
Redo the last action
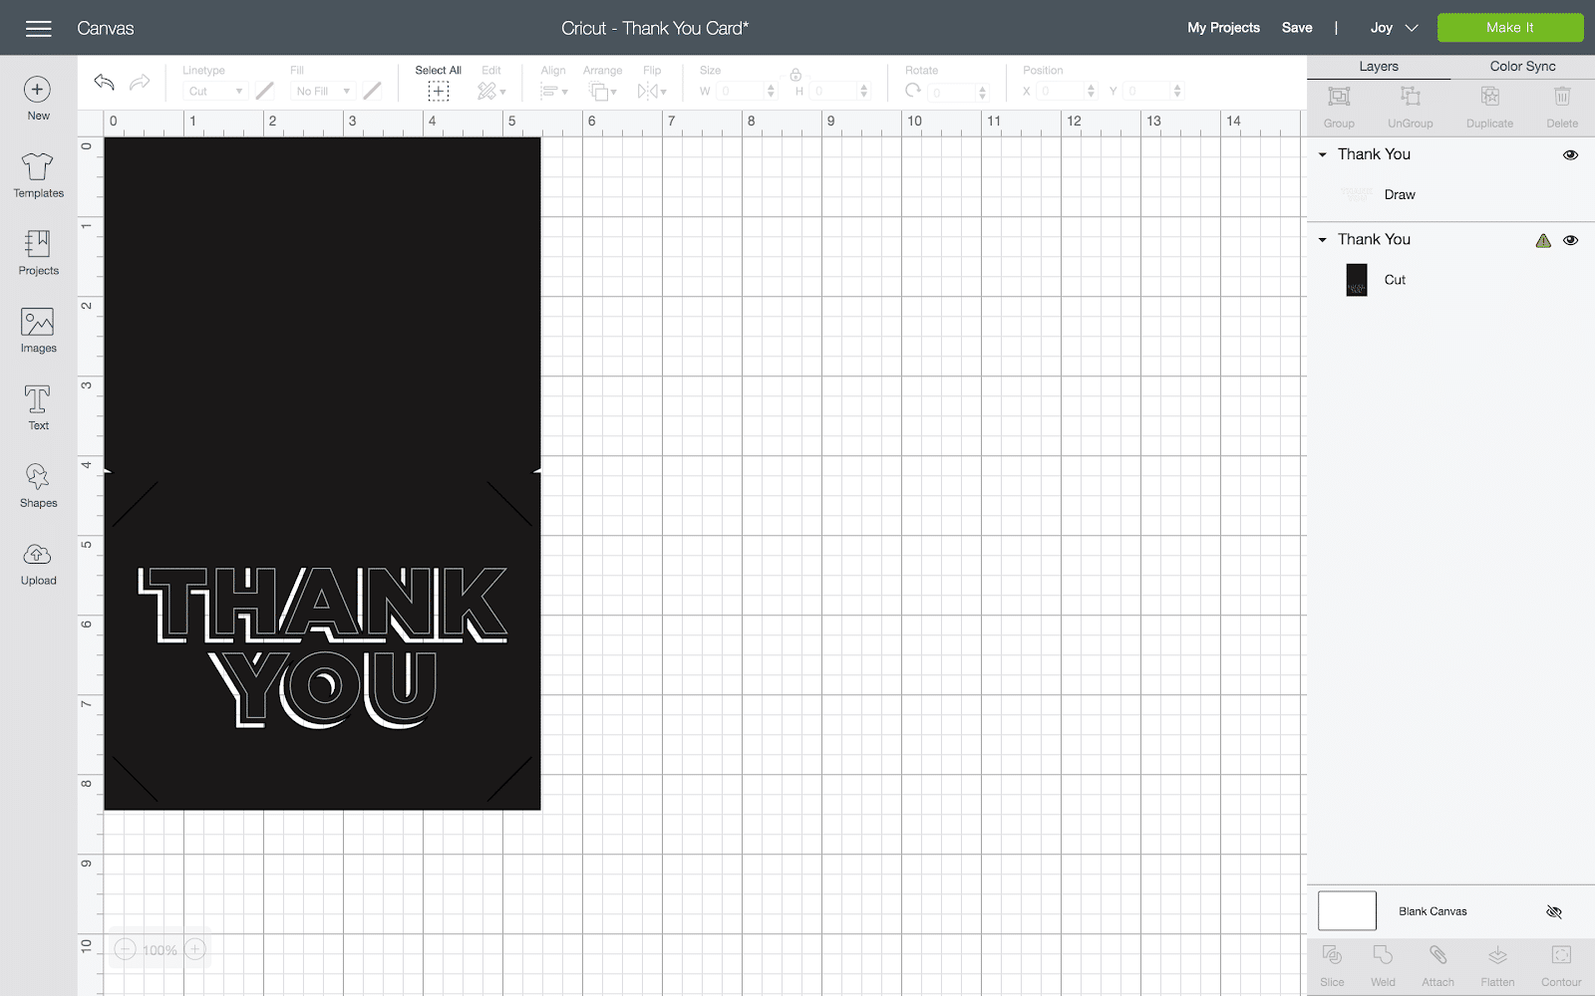tap(141, 82)
